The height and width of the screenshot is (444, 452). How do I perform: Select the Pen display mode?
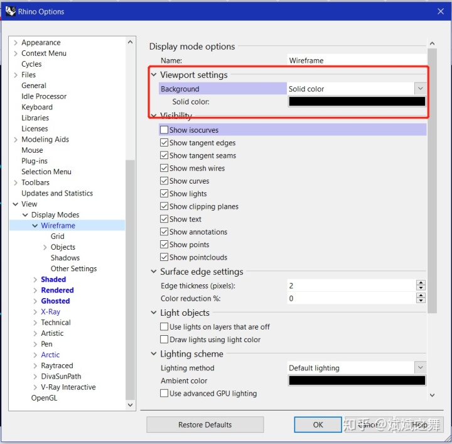(46, 344)
